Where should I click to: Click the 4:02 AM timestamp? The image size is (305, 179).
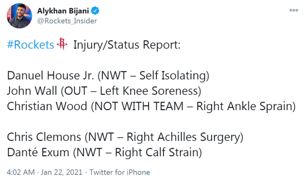pyautogui.click(x=20, y=172)
